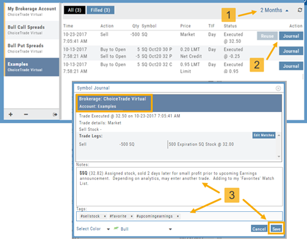This screenshot has height=240, width=307.
Task: Click 'SQ Oct20 32 C' symbol cell
Action: click(x=157, y=64)
